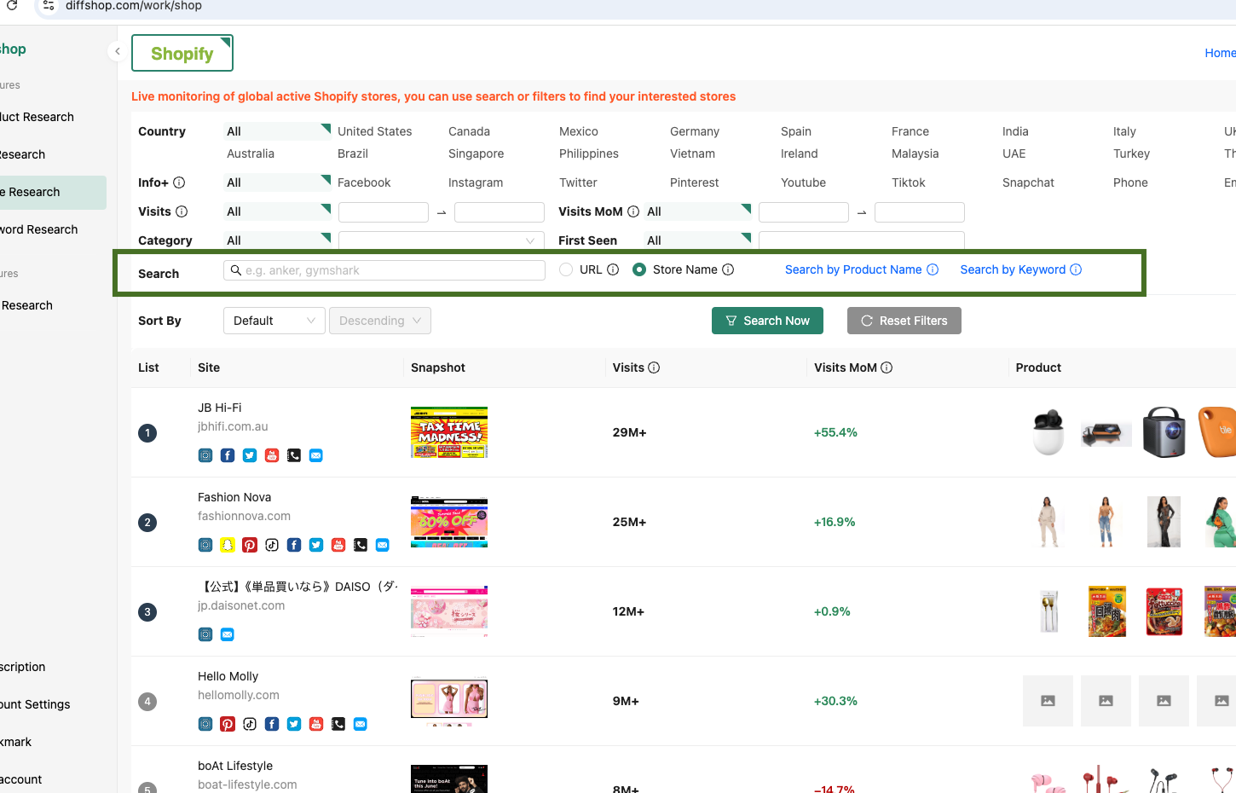Open Fashion Nova's Pinterest icon
Screen dimensions: 1236x793
[x=249, y=545]
